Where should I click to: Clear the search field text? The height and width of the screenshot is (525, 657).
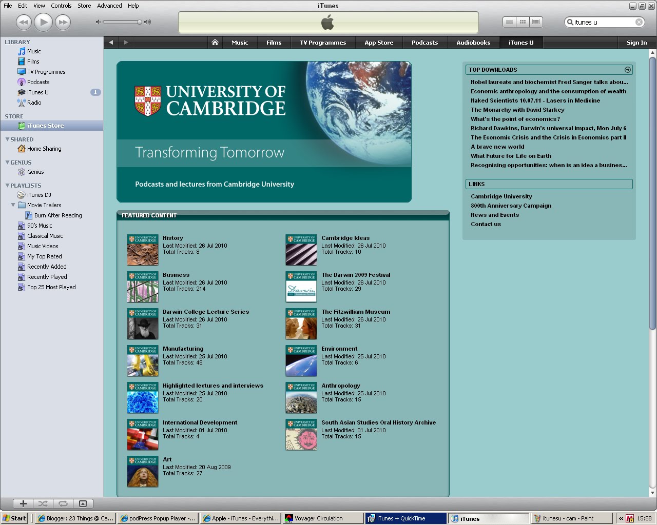639,22
